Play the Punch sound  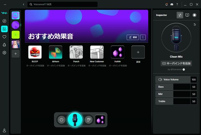coord(76,52)
